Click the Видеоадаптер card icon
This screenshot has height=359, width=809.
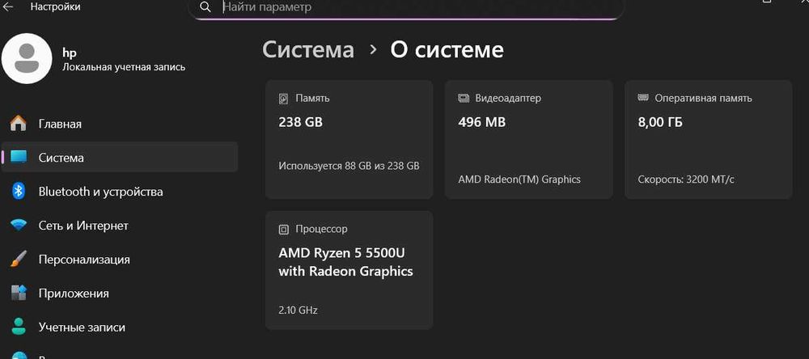pos(464,99)
